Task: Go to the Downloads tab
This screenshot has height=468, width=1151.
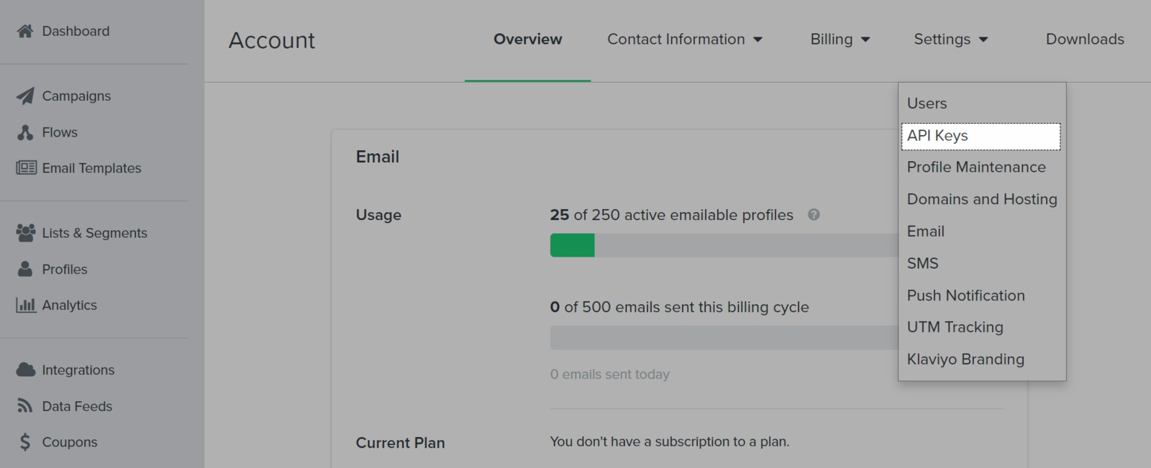Action: tap(1085, 40)
